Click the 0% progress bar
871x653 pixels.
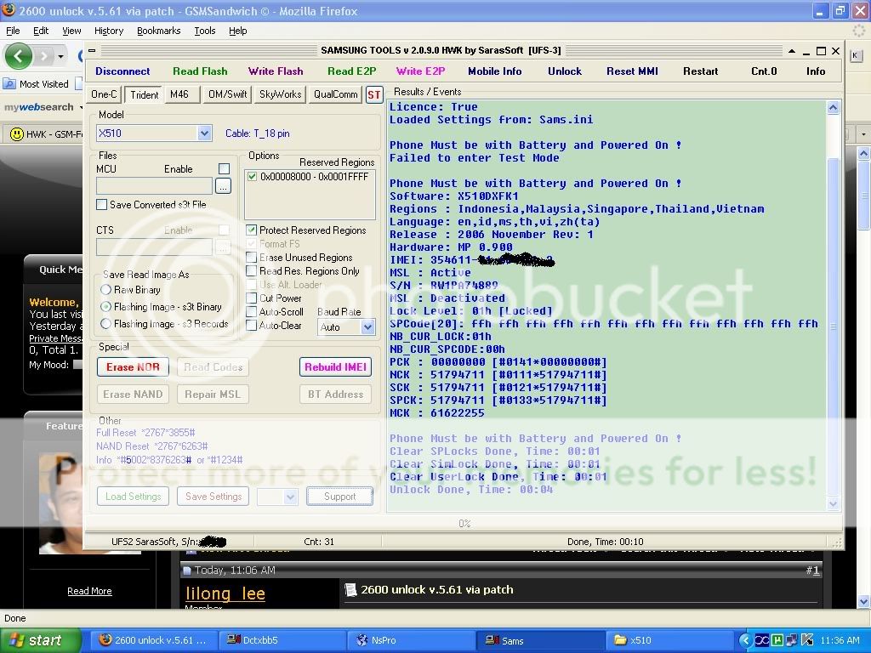[464, 524]
